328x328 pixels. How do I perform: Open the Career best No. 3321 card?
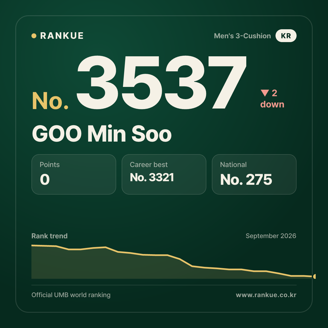tap(164, 174)
